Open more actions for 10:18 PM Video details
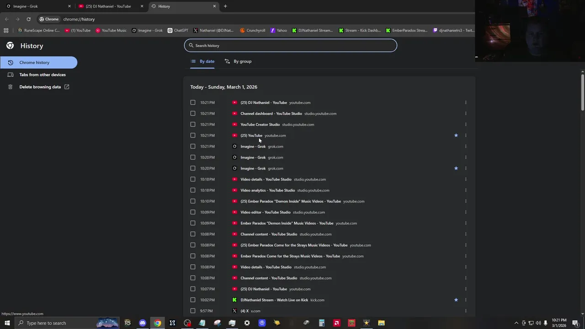 [x=466, y=179]
